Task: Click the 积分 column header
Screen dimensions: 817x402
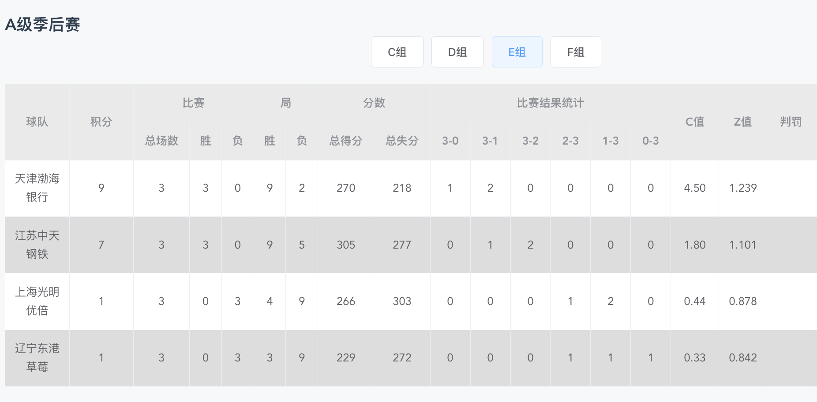Action: (x=101, y=122)
